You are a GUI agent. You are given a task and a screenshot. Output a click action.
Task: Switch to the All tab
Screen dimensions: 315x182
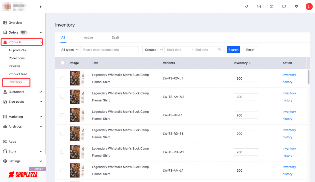(63, 38)
